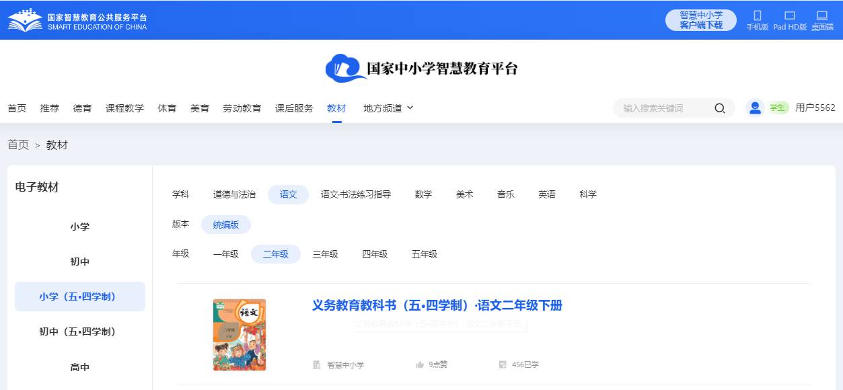Filter subject by 语文·书法练习指导

(x=356, y=194)
